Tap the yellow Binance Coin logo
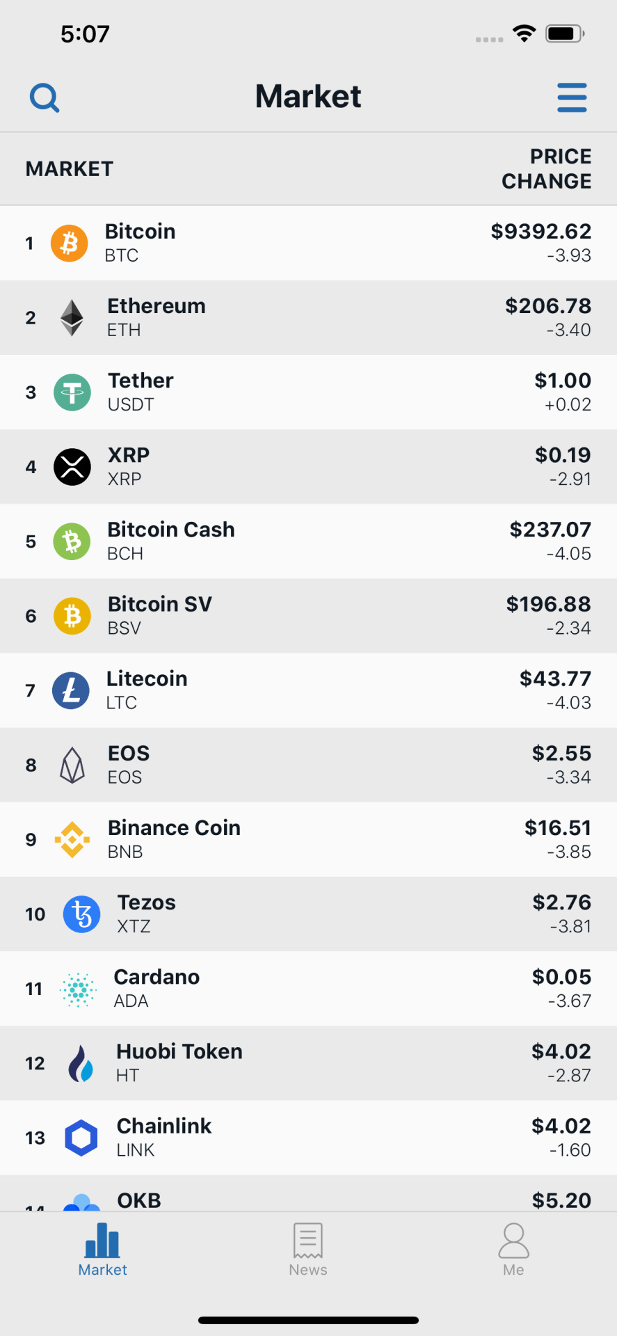 click(x=72, y=840)
